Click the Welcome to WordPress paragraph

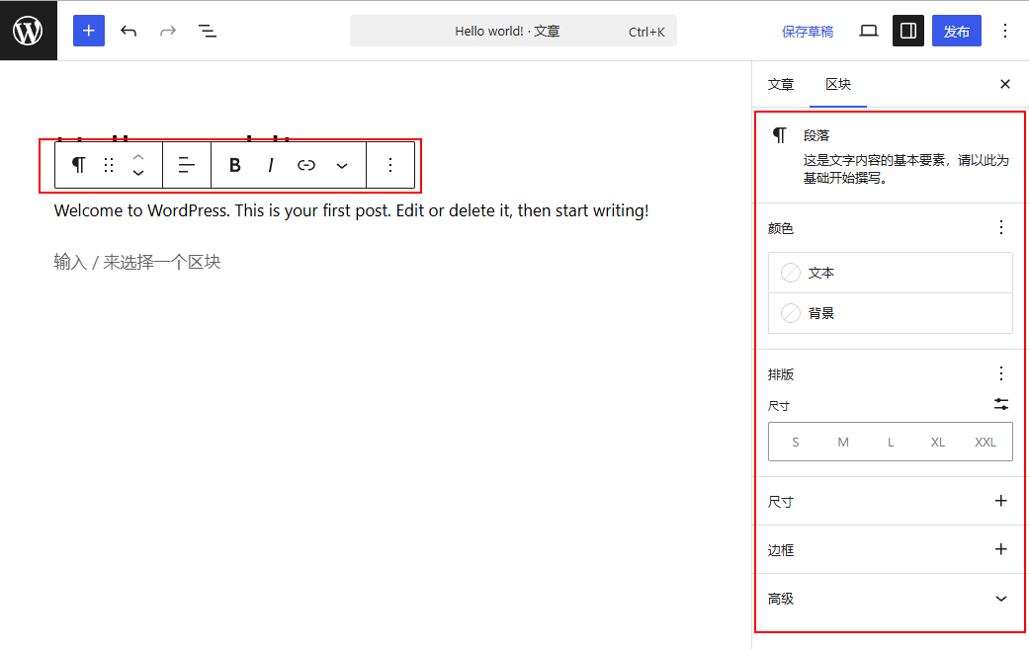(351, 210)
